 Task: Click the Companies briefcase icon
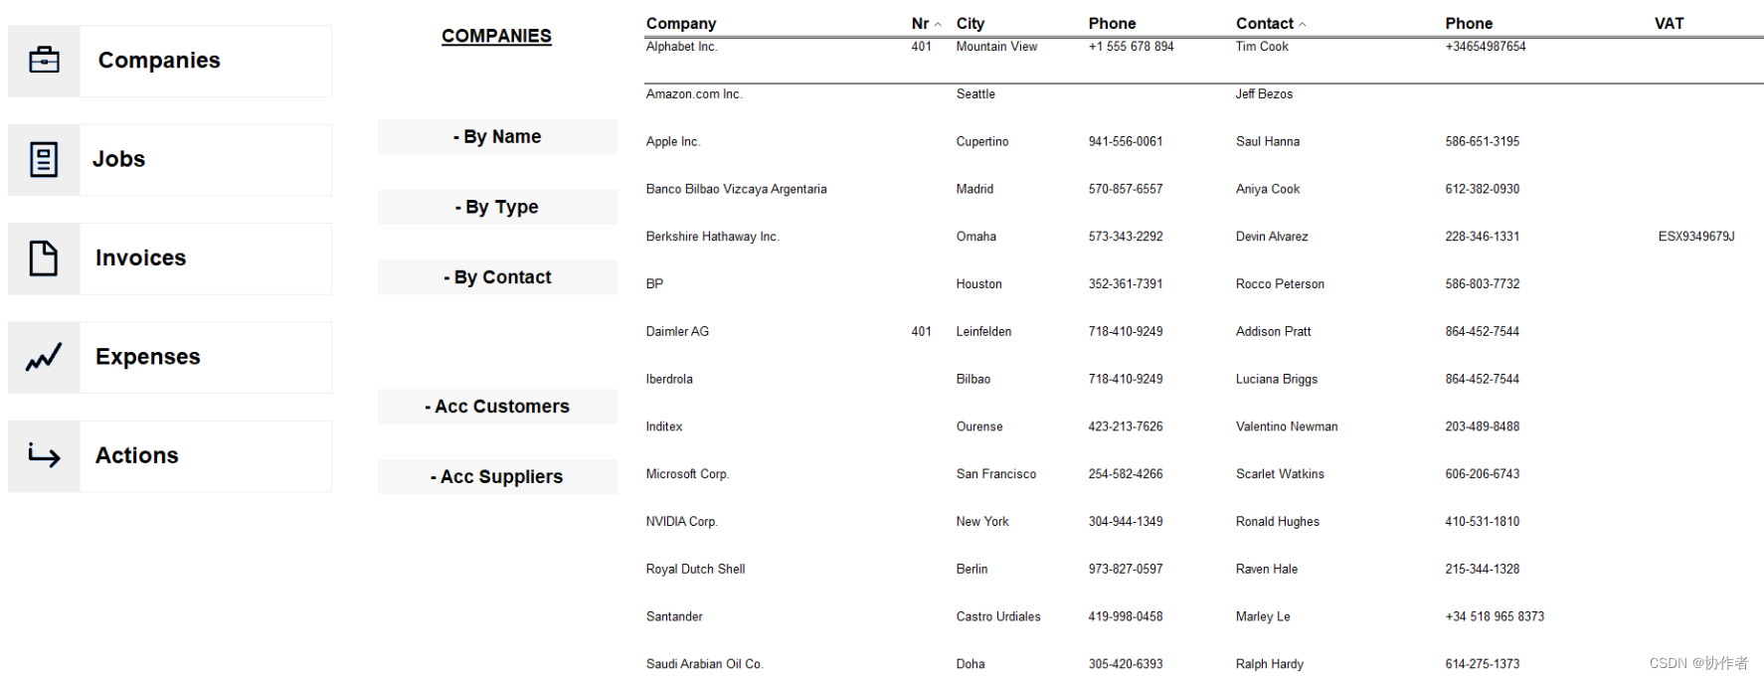coord(44,61)
